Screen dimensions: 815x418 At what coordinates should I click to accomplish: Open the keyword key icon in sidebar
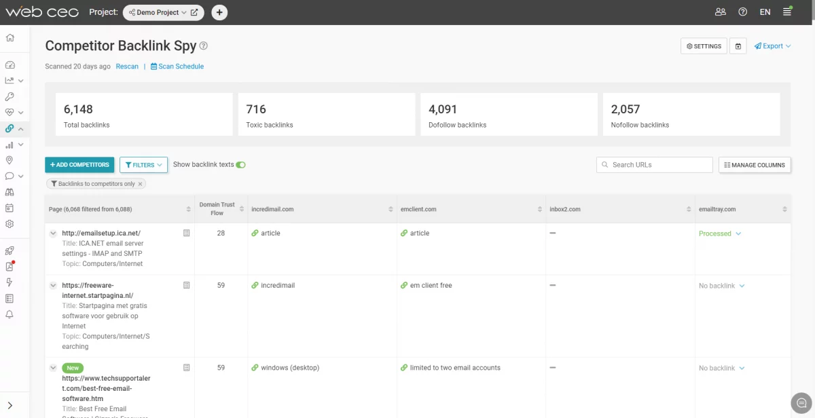(x=10, y=96)
